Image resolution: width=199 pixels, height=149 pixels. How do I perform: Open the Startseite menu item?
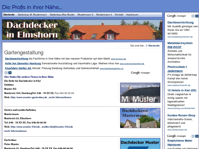tap(9, 14)
